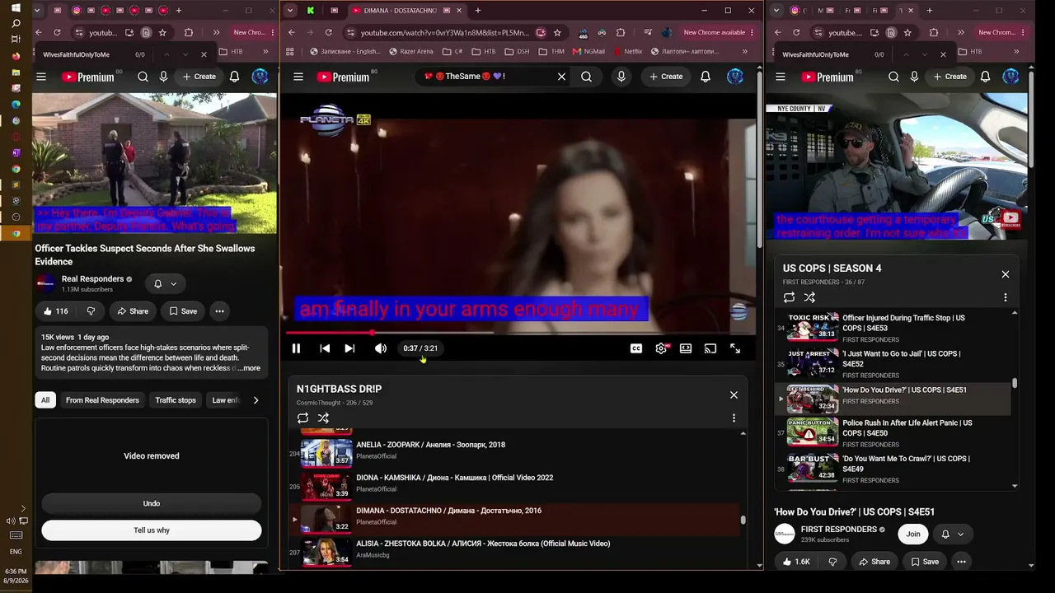Viewport: 1055px width, 593px height.
Task: Toggle closed captions on the middle player
Action: [636, 348]
